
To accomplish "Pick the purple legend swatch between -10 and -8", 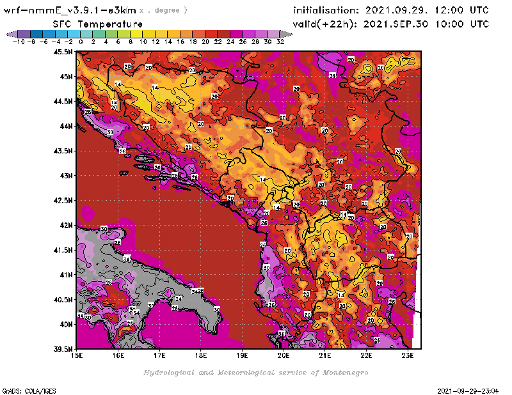I will coord(24,34).
